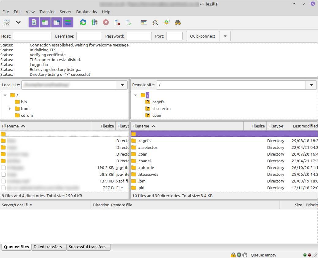Select .cpan in the remote directory tree
The width and height of the screenshot is (318, 258).
pyautogui.click(x=156, y=115)
